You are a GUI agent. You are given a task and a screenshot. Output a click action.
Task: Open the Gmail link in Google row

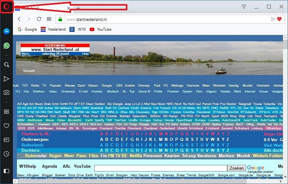click(110, 175)
